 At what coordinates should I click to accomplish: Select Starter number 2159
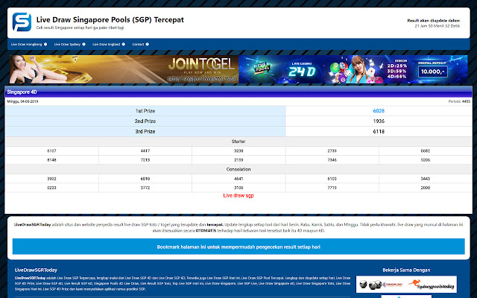pyautogui.click(x=238, y=160)
